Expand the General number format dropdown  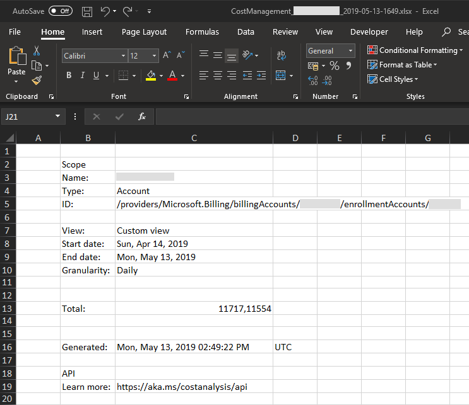(330, 51)
